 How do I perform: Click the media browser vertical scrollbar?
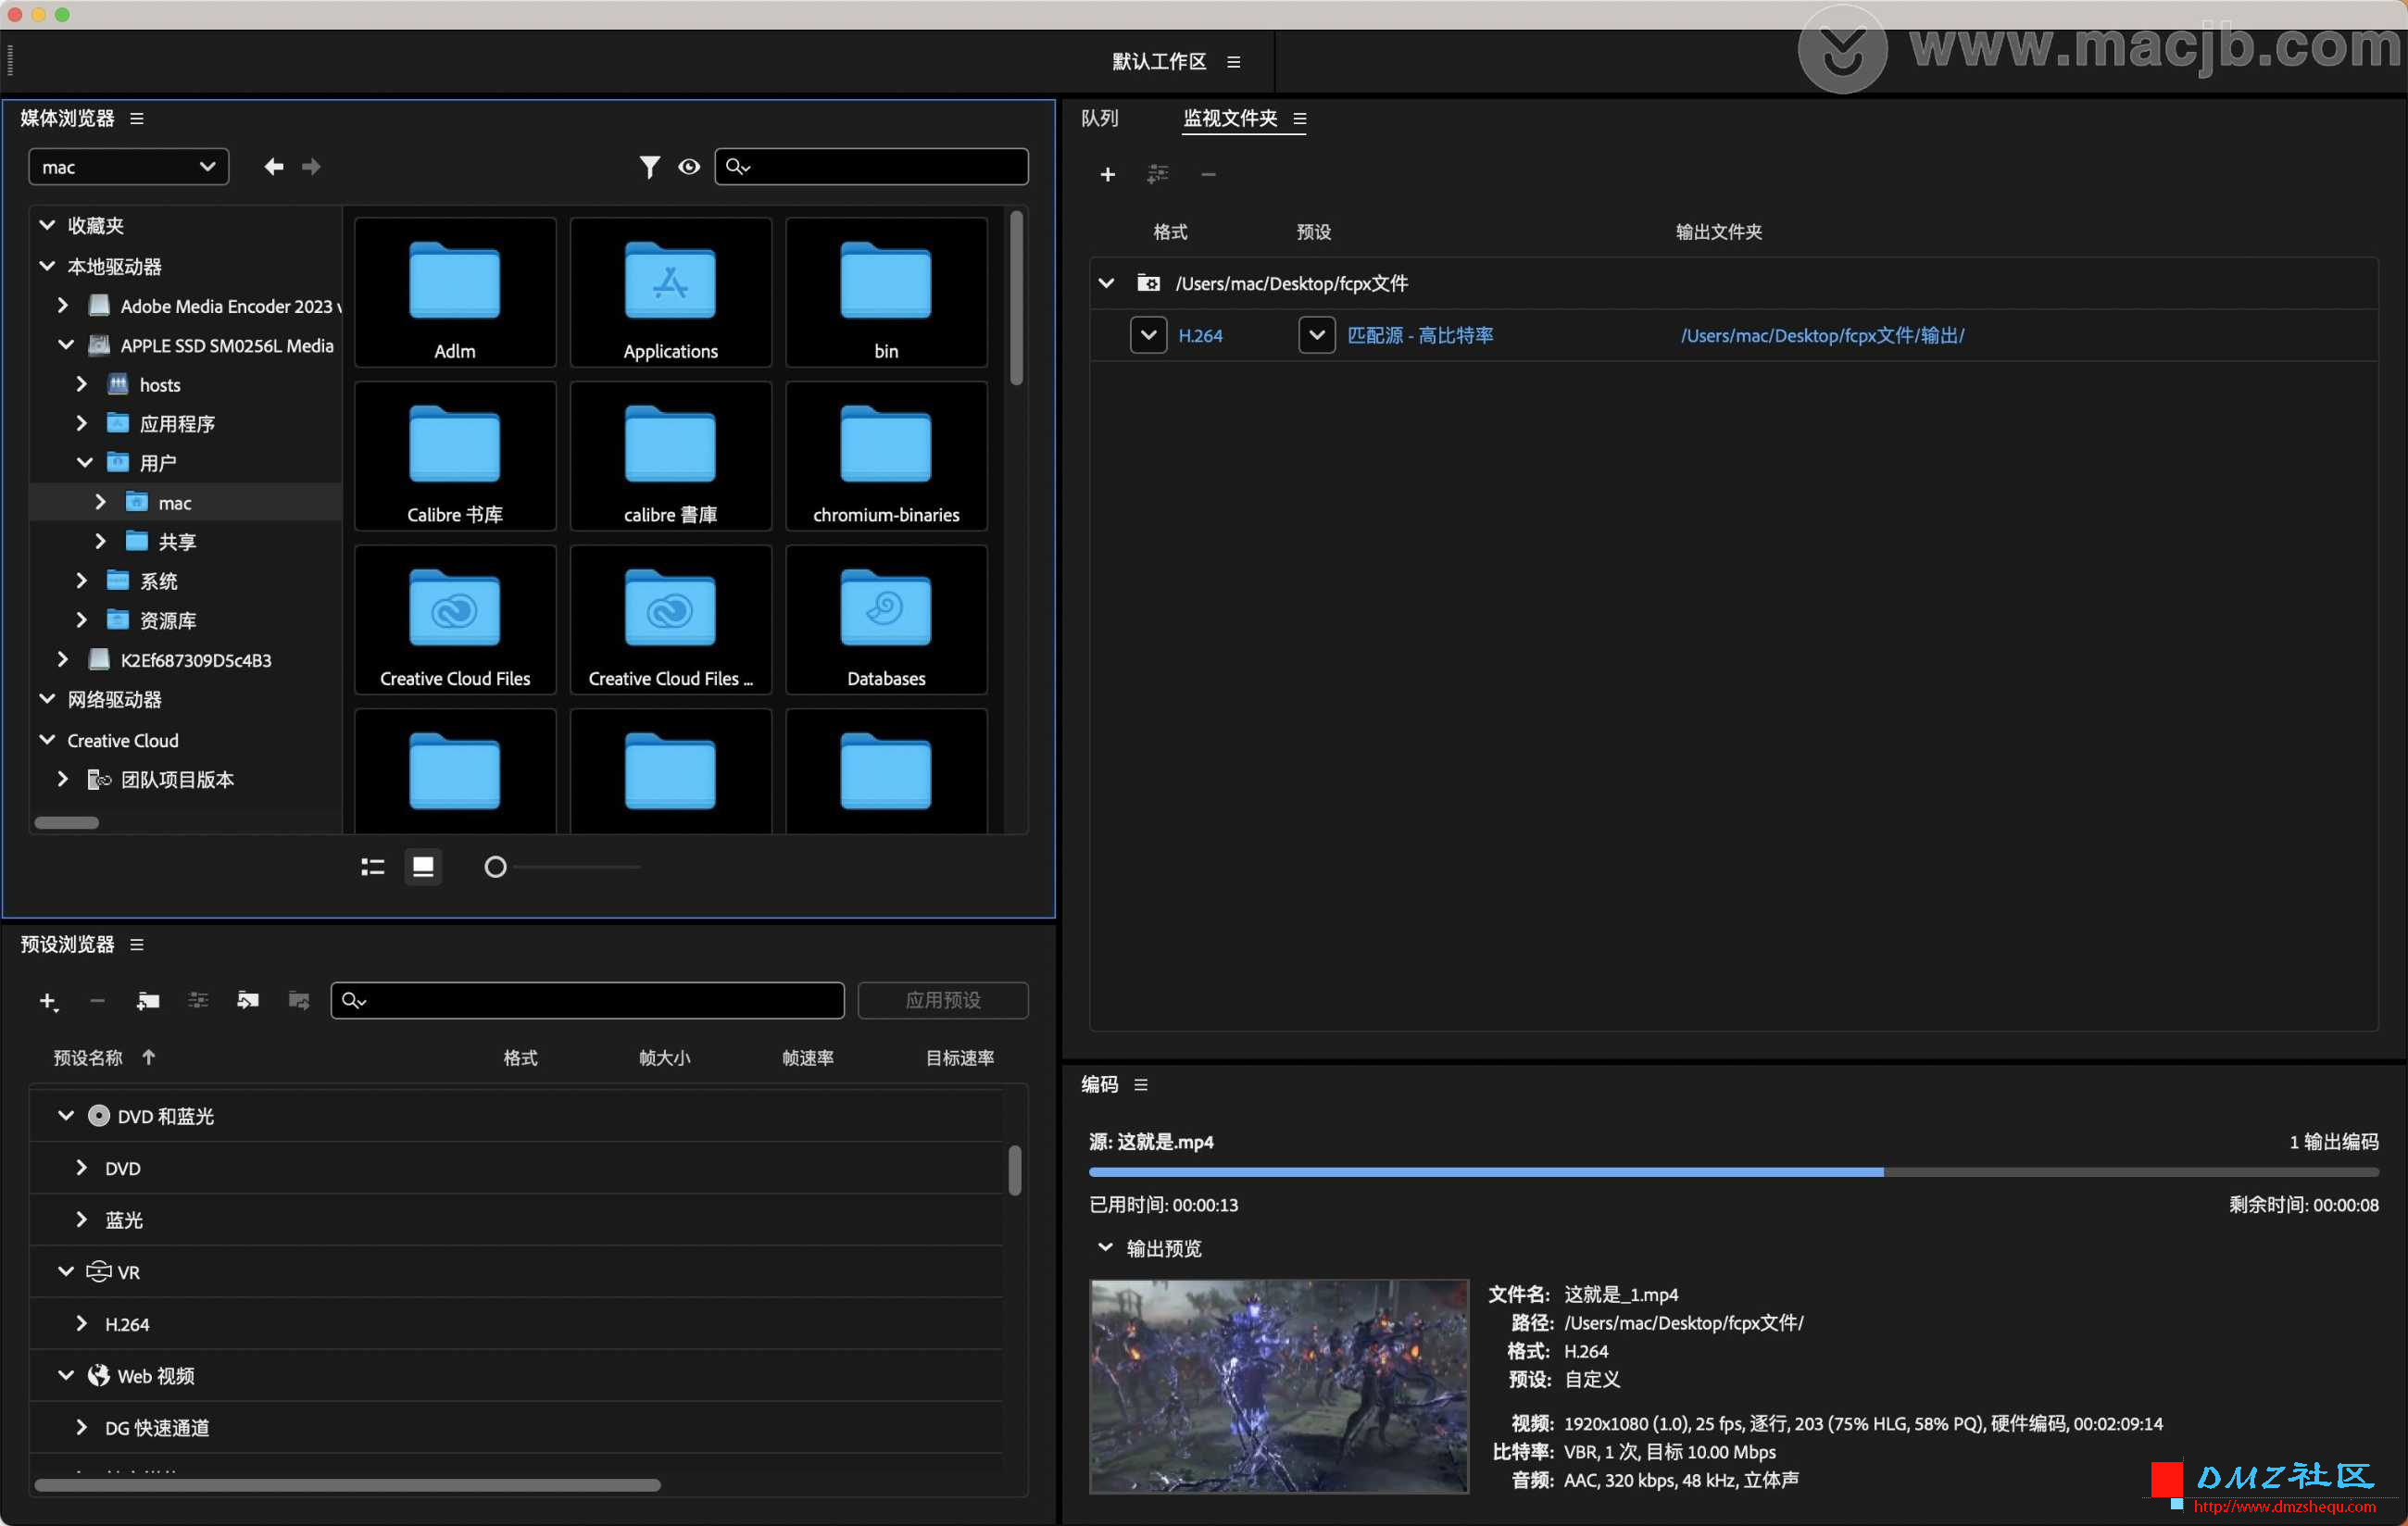coord(1016,297)
